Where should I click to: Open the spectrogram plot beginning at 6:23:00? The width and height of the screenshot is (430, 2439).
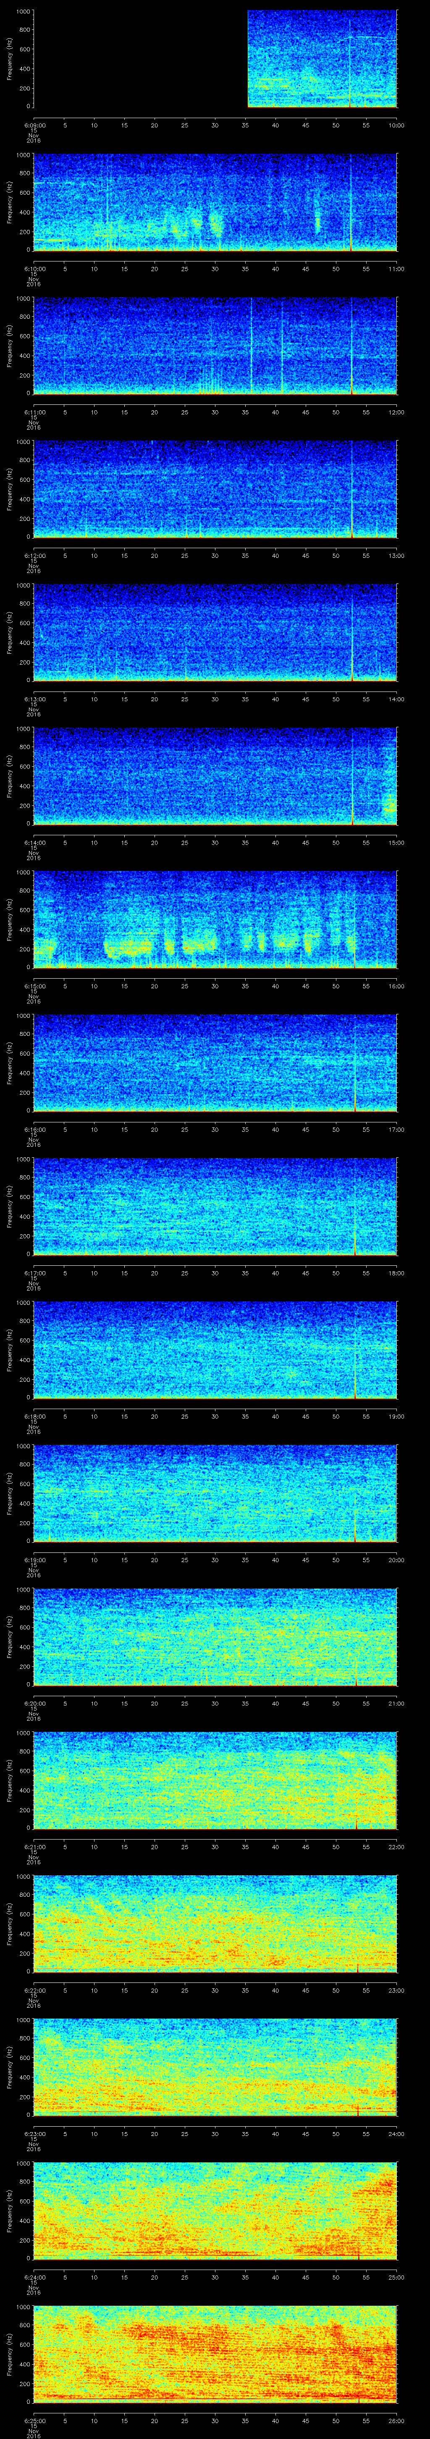[215, 2067]
